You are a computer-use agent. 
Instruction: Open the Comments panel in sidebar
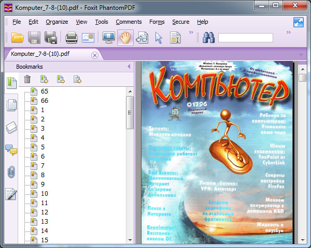11,150
